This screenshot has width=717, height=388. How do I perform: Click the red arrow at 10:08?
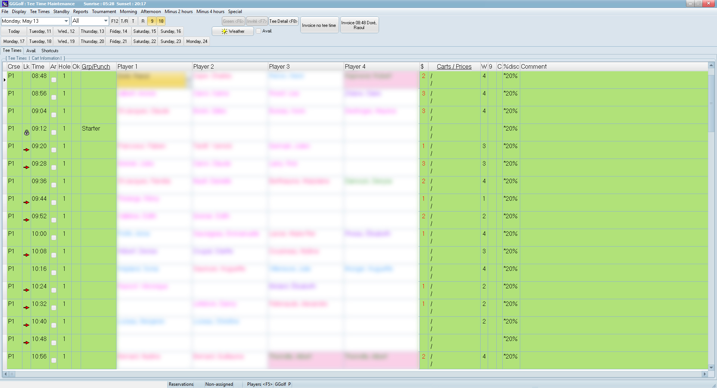pyautogui.click(x=26, y=255)
